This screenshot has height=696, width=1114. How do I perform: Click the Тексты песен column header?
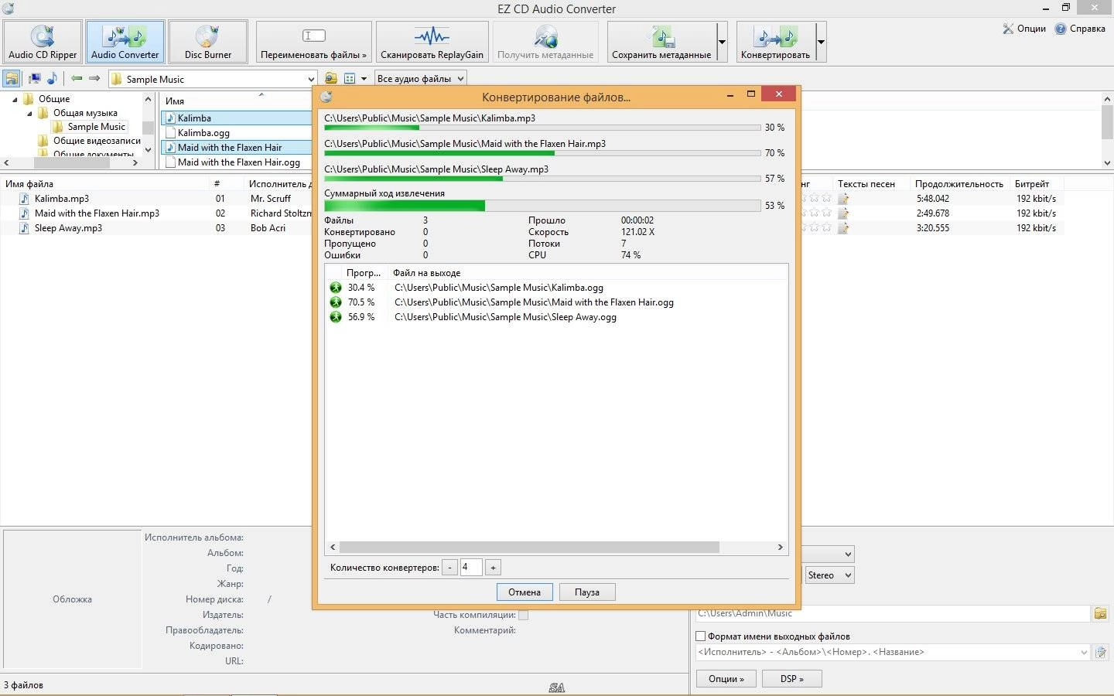tap(866, 184)
